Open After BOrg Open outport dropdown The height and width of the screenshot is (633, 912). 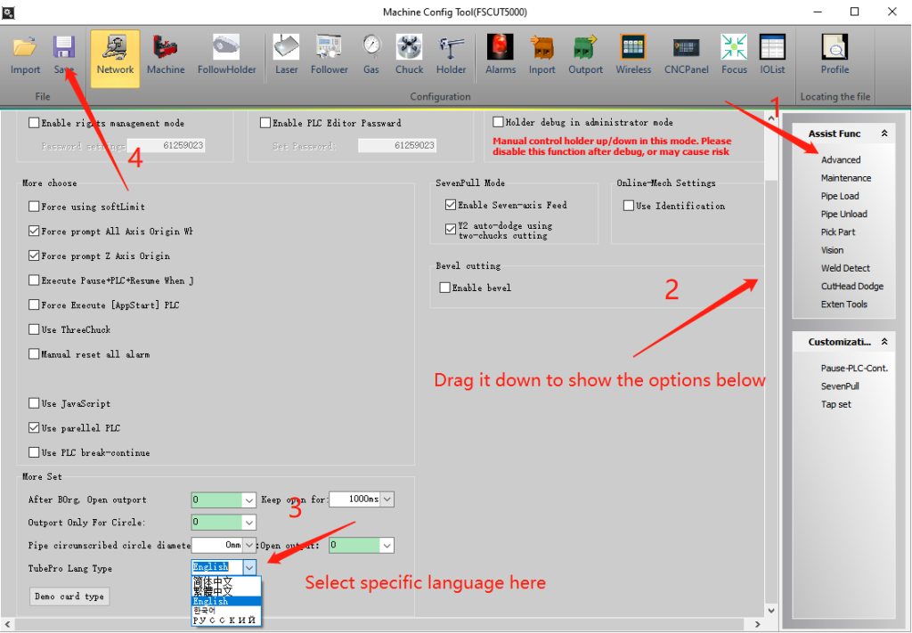249,499
